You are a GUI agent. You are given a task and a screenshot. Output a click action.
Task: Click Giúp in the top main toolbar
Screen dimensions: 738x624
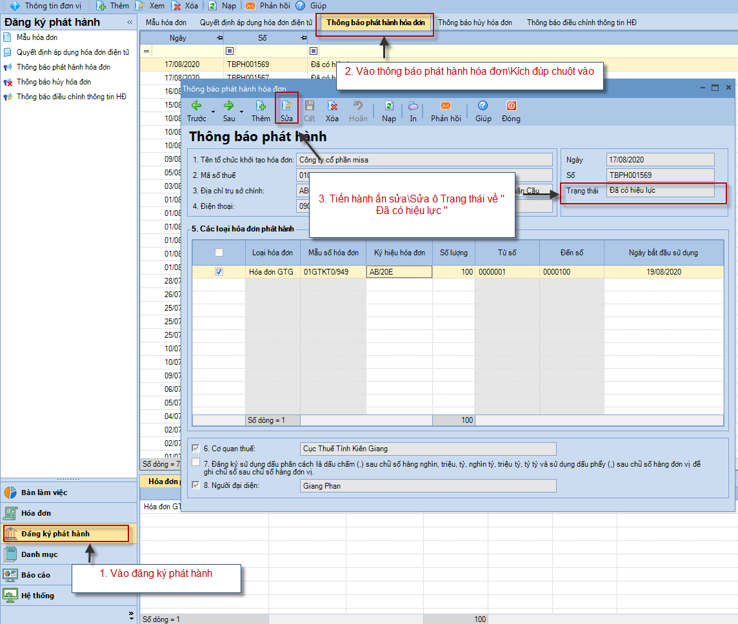tap(311, 6)
